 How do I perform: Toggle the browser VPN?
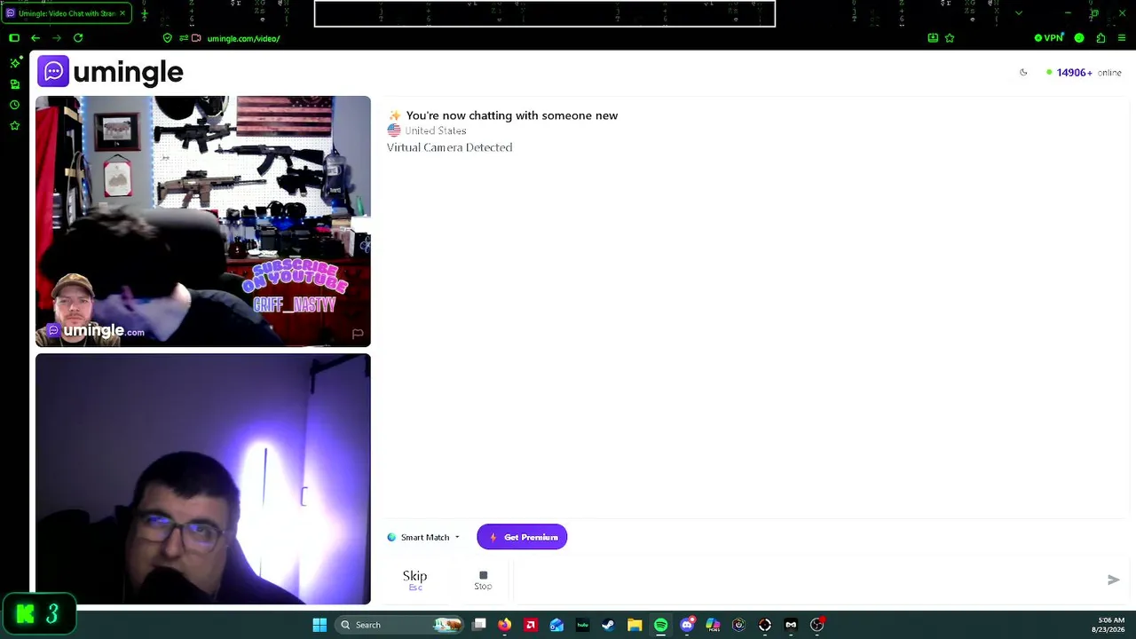pos(1049,38)
